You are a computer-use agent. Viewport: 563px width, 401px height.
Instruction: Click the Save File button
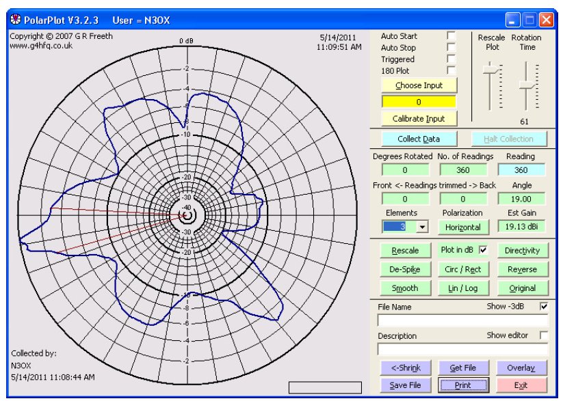pyautogui.click(x=404, y=385)
